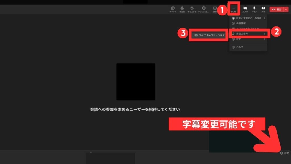The width and height of the screenshot is (291, 164).
Task: Change the layout via the 表示 icon
Action: (215, 9)
